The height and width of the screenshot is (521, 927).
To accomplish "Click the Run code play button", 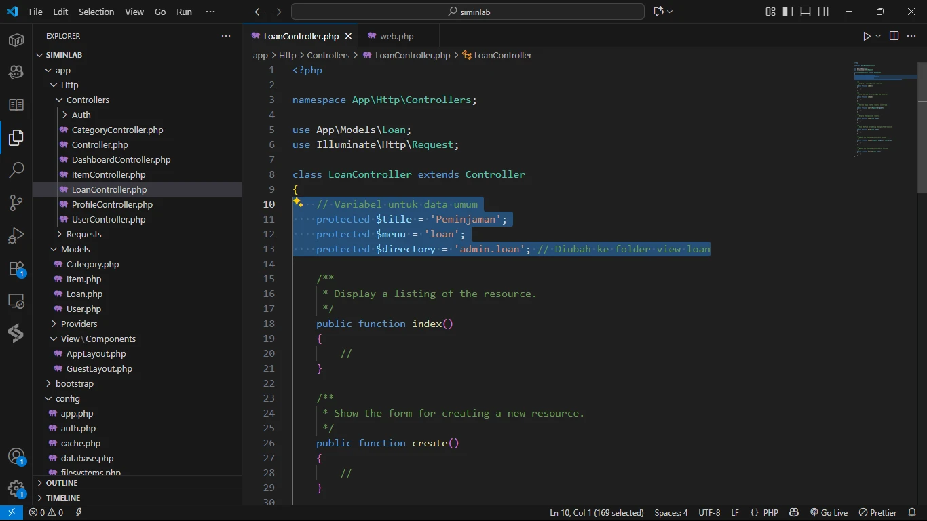I will 867,36.
